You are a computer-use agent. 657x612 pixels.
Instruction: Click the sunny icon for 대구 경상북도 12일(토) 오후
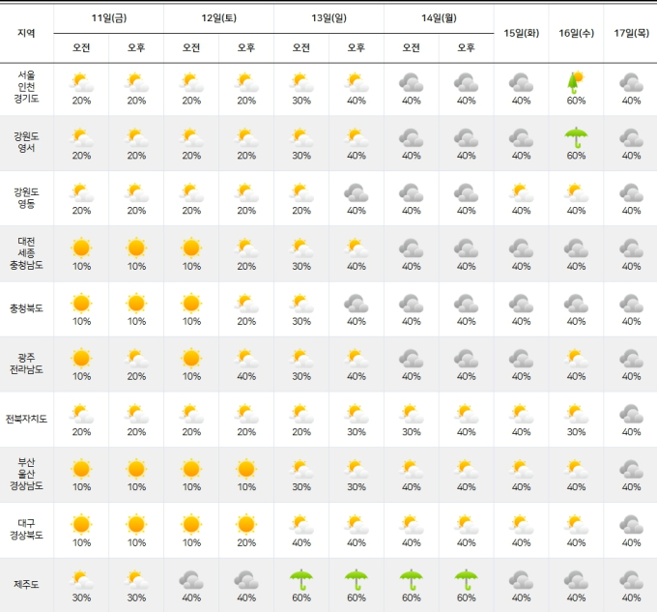click(246, 524)
